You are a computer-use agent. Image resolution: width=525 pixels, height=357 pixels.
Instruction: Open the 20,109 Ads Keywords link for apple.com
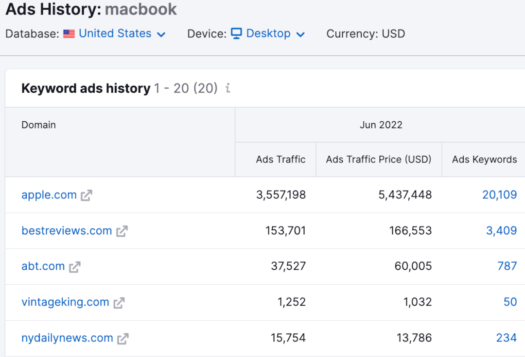(x=500, y=195)
